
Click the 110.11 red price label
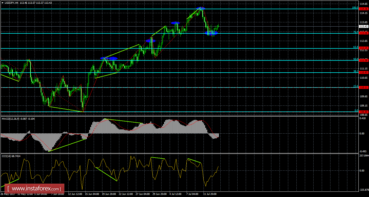coord(364,87)
